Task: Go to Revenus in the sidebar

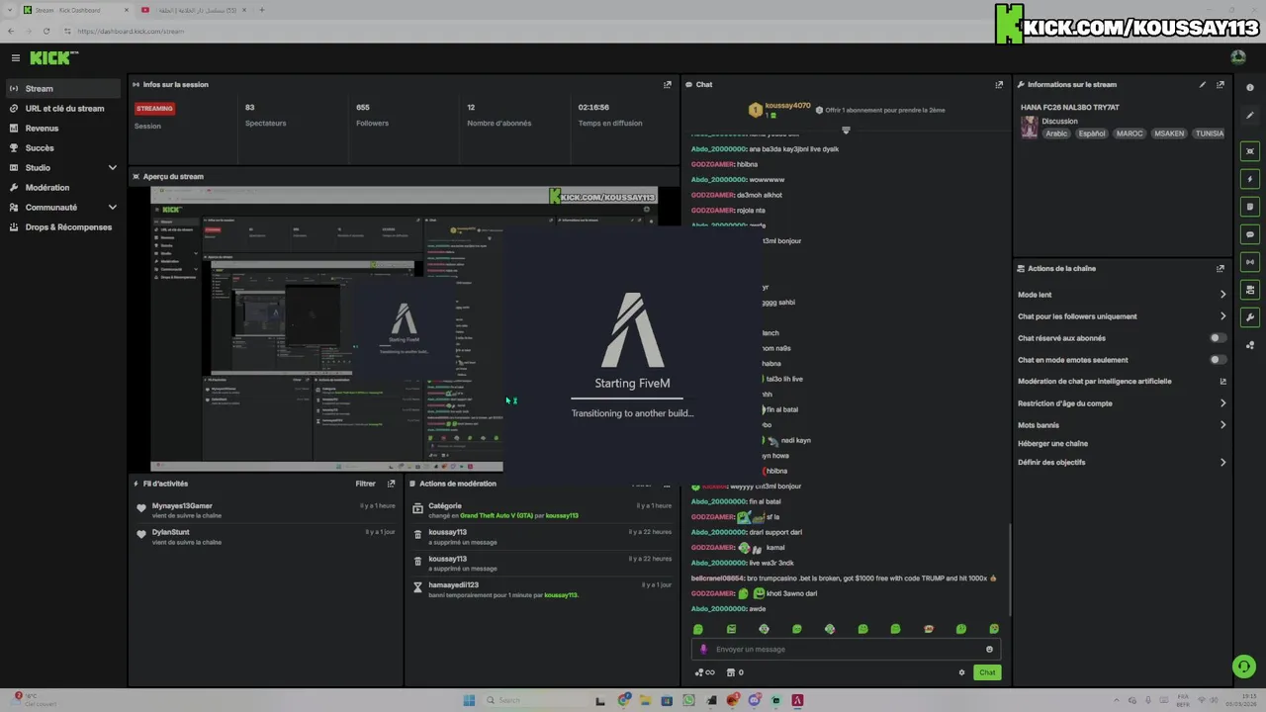Action: pyautogui.click(x=63, y=129)
